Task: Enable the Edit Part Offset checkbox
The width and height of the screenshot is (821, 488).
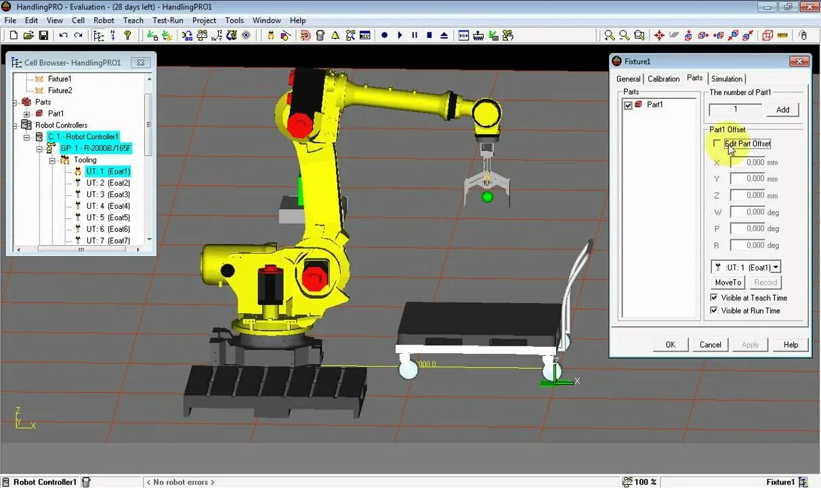Action: point(717,144)
